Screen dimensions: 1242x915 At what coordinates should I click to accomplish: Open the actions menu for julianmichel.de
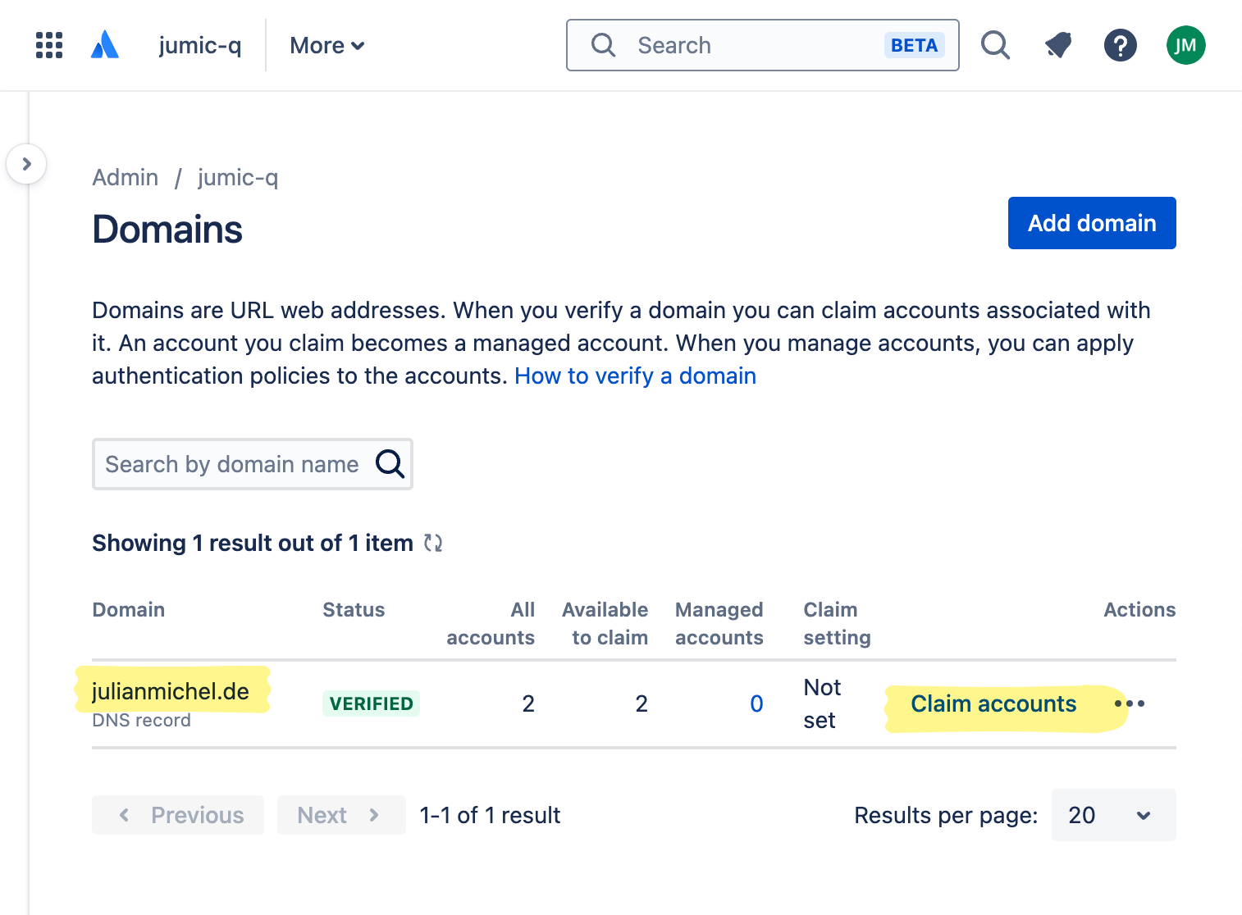1131,703
